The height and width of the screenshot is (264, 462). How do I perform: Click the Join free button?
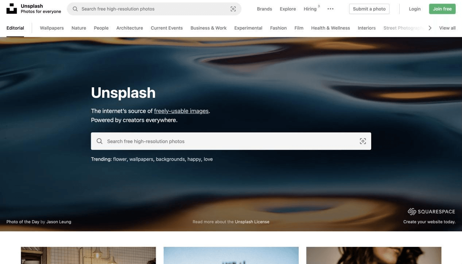tap(442, 9)
